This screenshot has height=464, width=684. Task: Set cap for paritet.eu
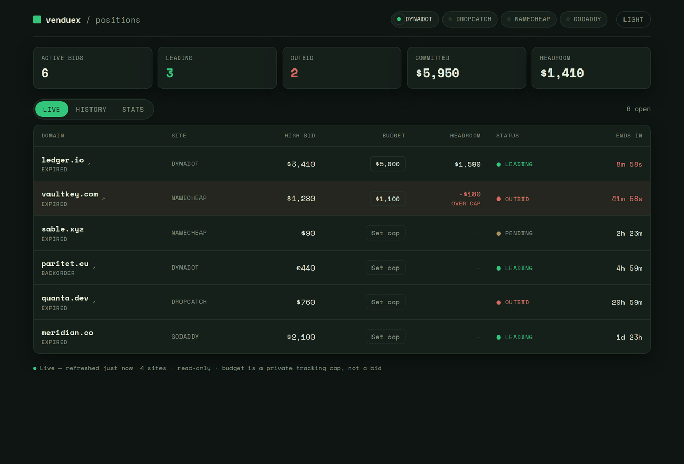386,268
